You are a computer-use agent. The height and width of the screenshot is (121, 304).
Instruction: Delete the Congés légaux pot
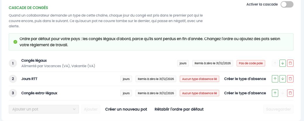(x=290, y=63)
